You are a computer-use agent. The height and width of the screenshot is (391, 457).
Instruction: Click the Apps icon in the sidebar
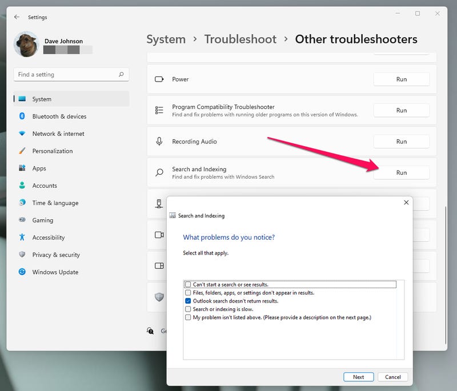pos(22,168)
